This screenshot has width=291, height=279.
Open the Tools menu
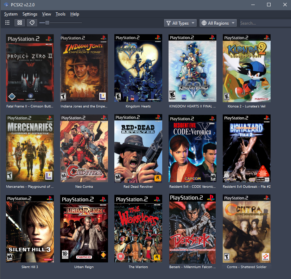(61, 14)
